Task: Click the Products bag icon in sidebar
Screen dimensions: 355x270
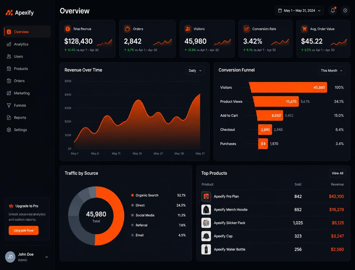Action: [9, 69]
